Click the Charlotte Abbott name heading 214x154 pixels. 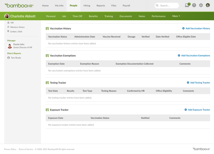click(23, 16)
